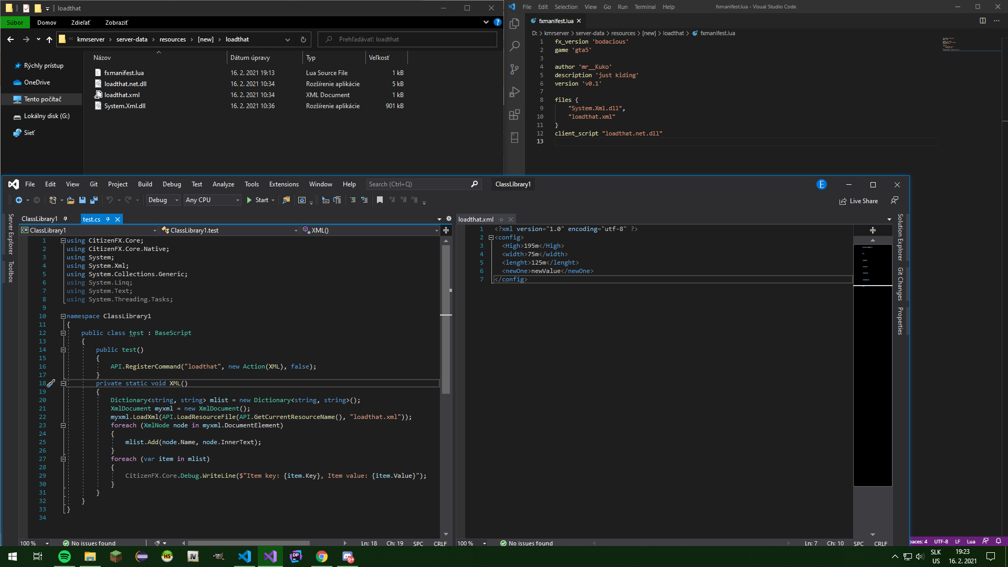This screenshot has width=1008, height=567.
Task: Open VS Code Extensions view icon
Action: (x=514, y=114)
